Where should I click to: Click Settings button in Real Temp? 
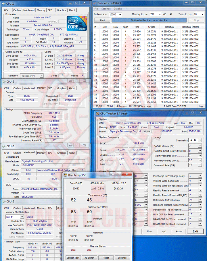122,258
